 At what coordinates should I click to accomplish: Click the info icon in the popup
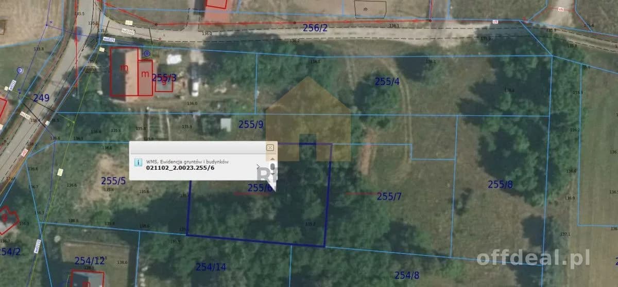click(x=138, y=162)
